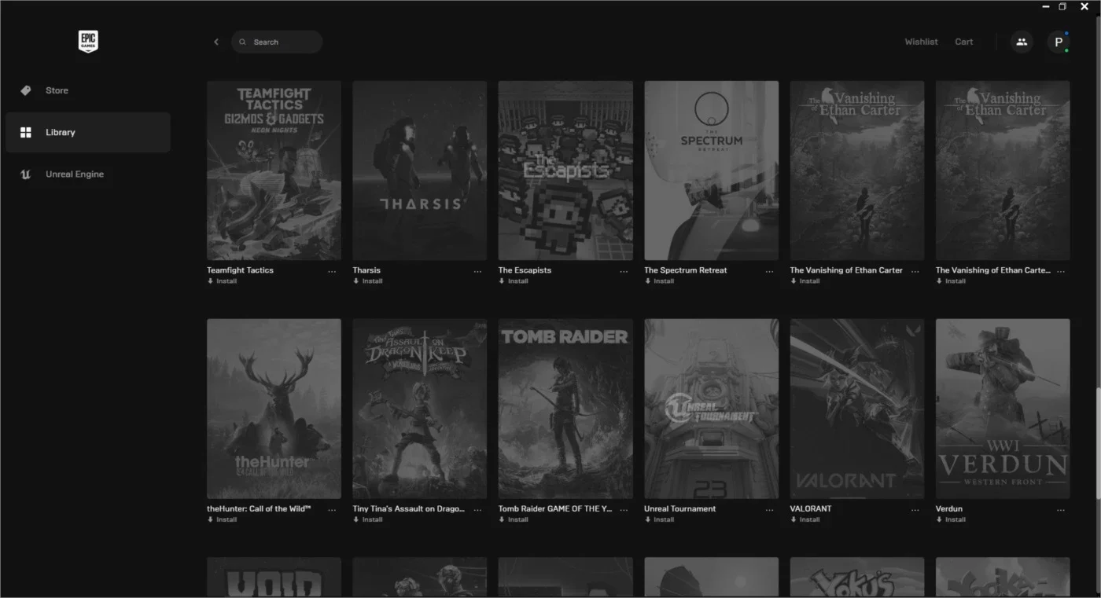Open Teamfight Tactics more options menu
Screen dimensions: 1101x598
[332, 271]
